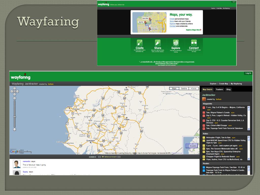Switch map view to Mapa
The height and width of the screenshot is (195, 260).
tap(174, 89)
